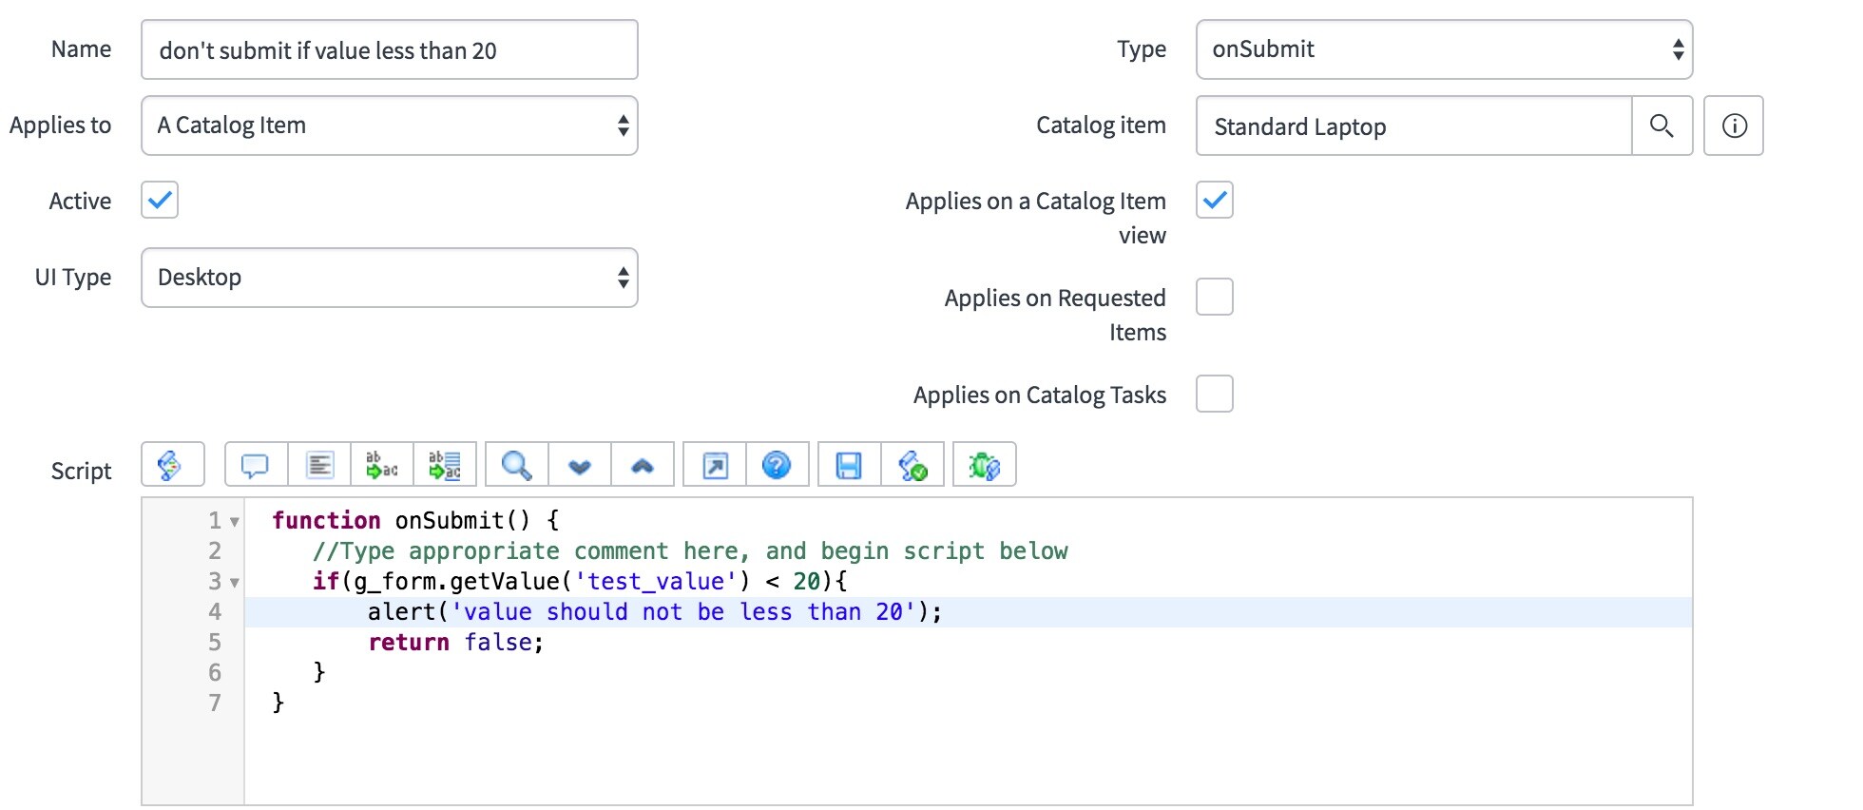This screenshot has height=810, width=1863.
Task: Click the 'Applies to' field label
Action: coord(60,125)
